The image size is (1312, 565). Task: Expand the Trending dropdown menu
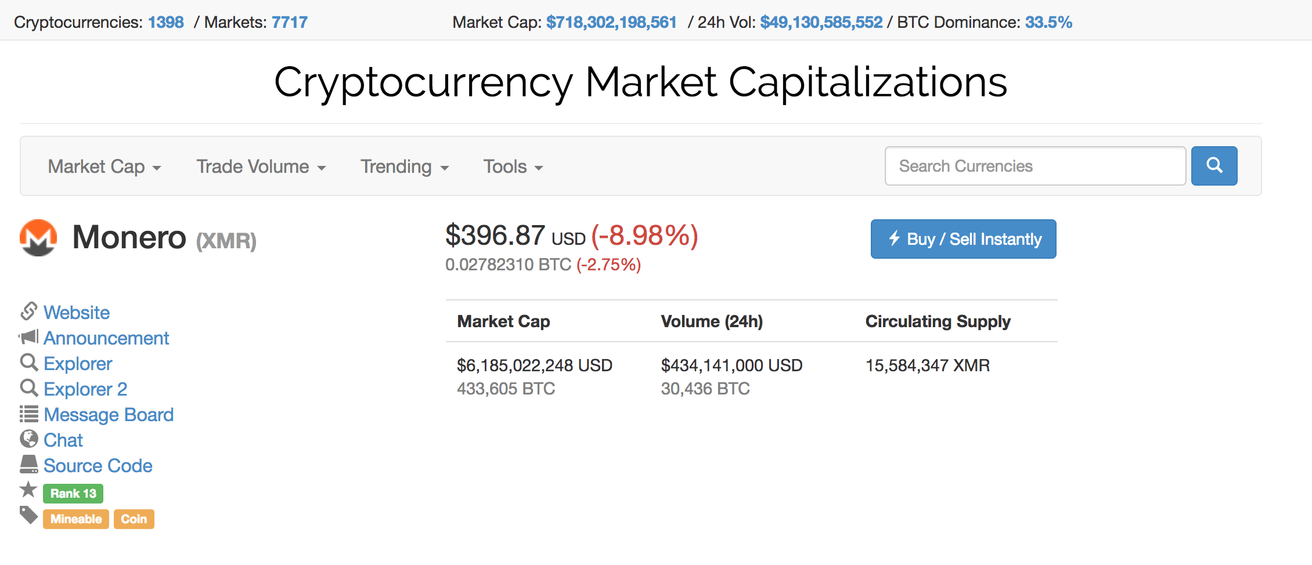click(405, 166)
